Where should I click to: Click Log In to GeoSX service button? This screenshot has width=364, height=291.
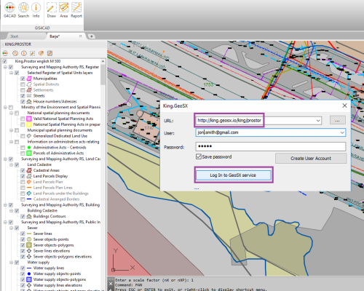(233, 175)
